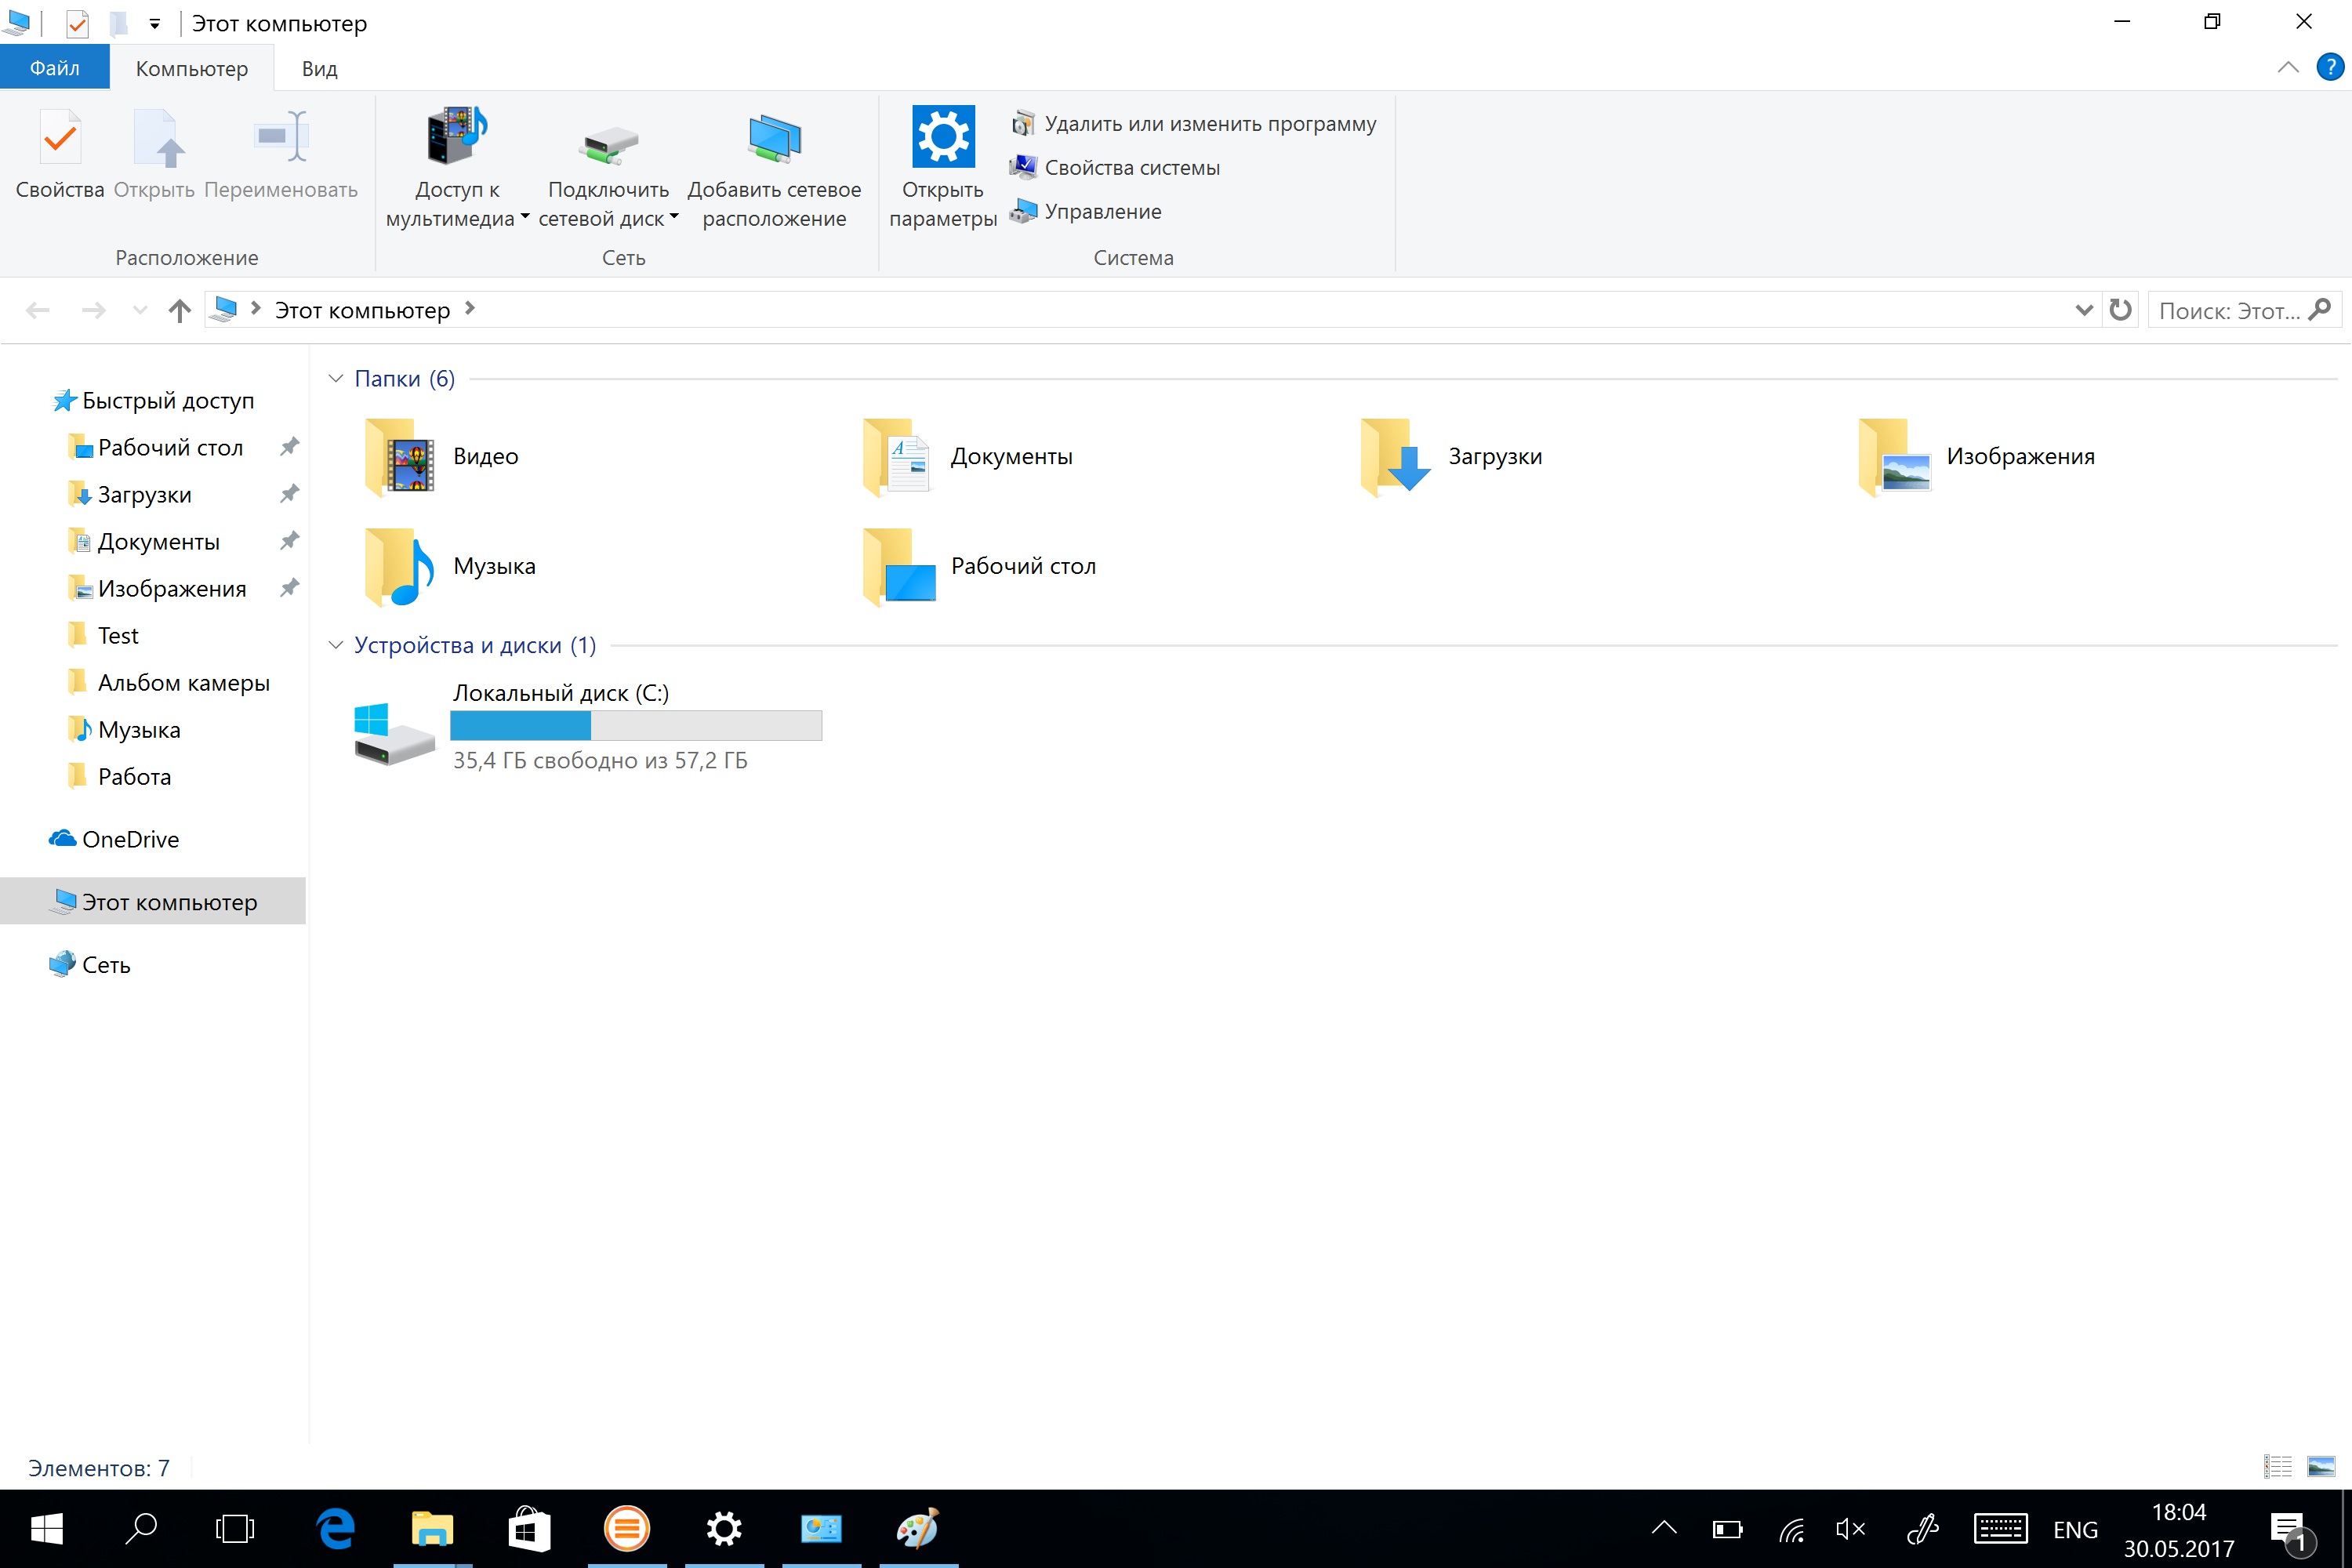Image resolution: width=2352 pixels, height=1568 pixels.
Task: Click the ENG language indicator
Action: 2076,1530
